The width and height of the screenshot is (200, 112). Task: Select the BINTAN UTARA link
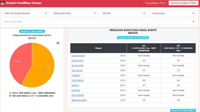point(77,66)
